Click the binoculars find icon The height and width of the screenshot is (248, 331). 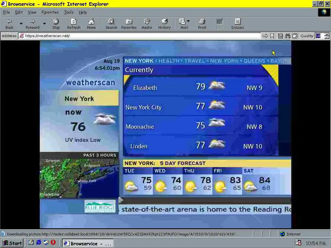tap(287, 36)
